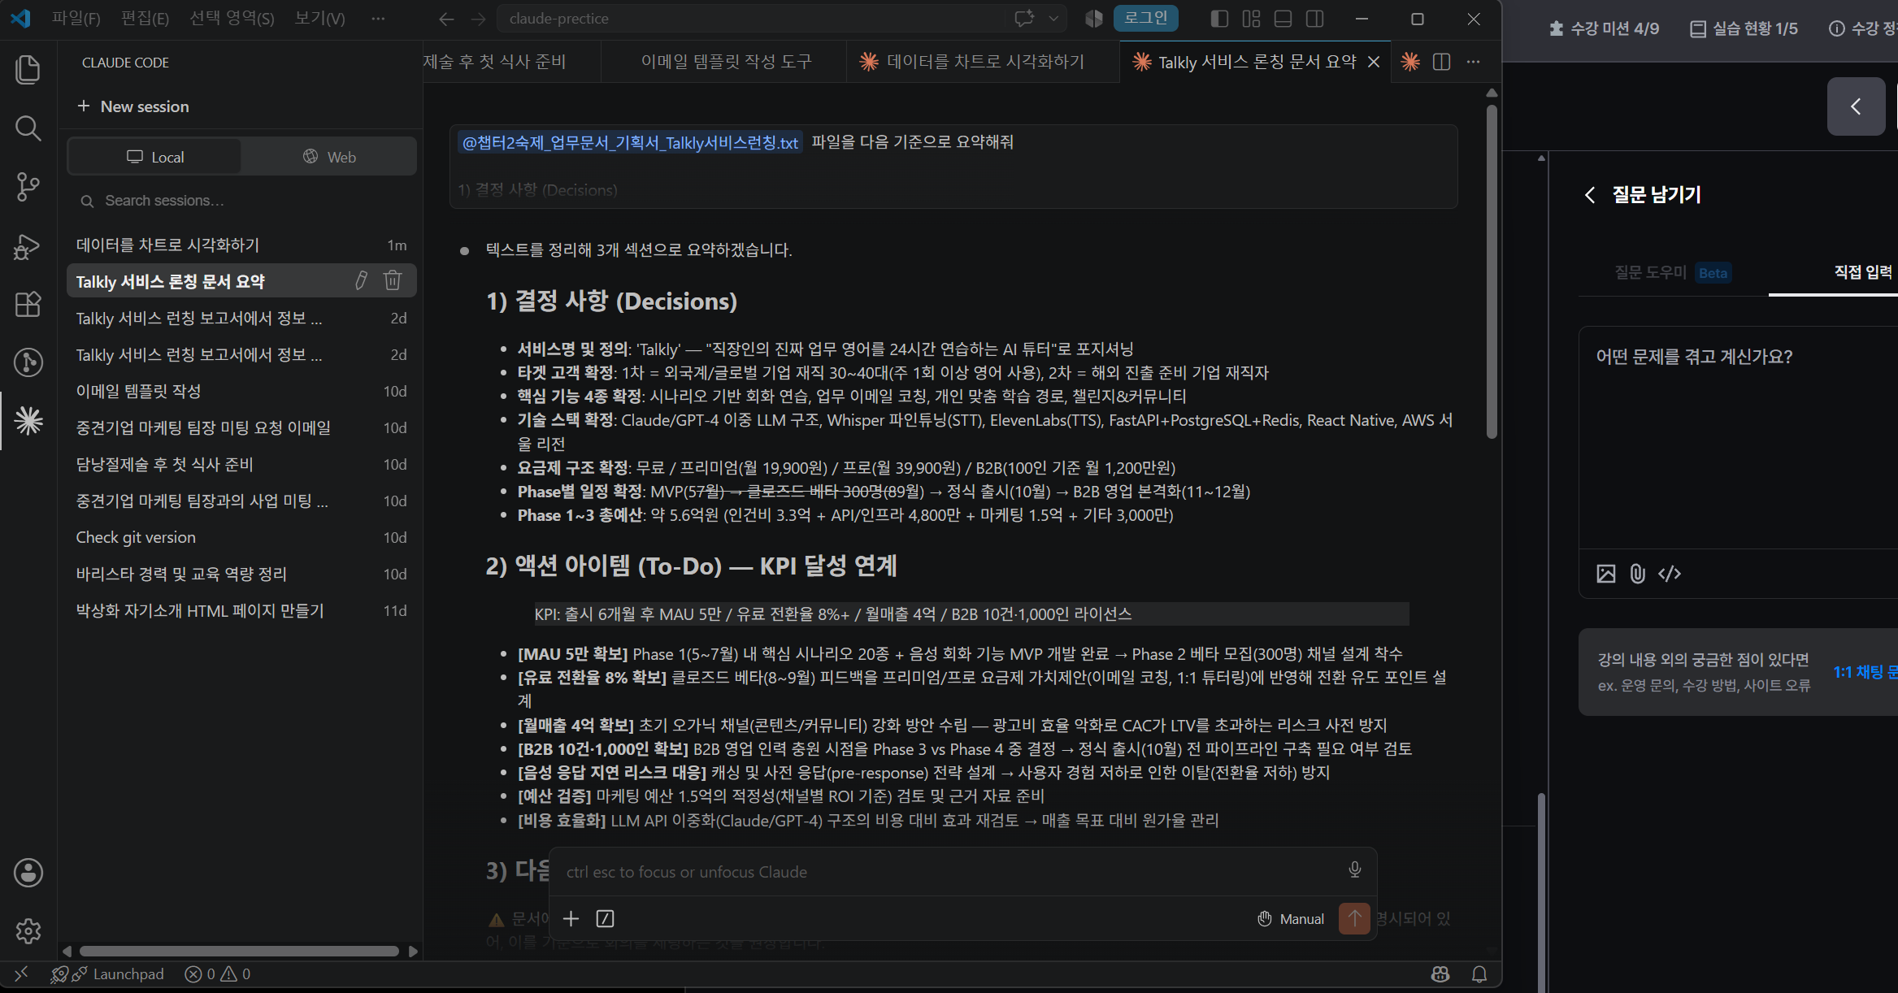Open the Check git version session
1898x993 pixels.
241,537
